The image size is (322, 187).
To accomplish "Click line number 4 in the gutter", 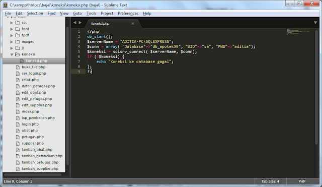I will pyautogui.click(x=79, y=46).
